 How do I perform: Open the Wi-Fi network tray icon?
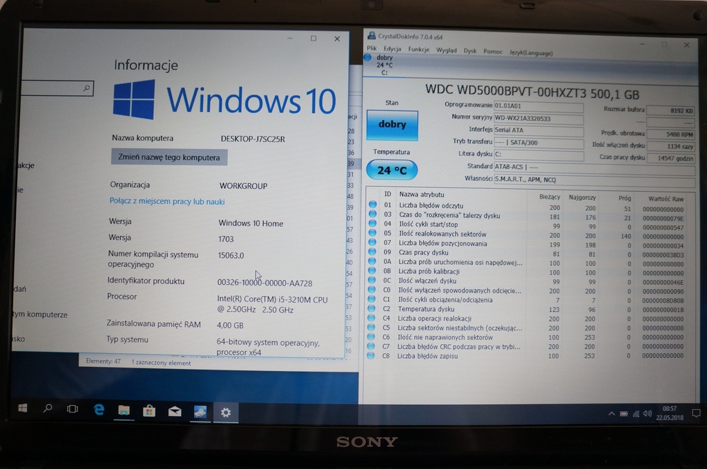click(636, 414)
